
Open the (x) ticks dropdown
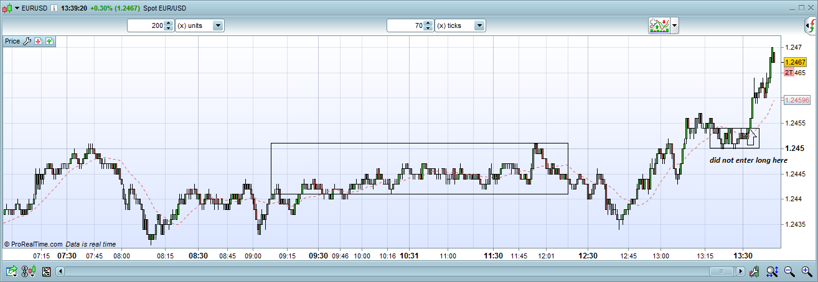pos(479,25)
